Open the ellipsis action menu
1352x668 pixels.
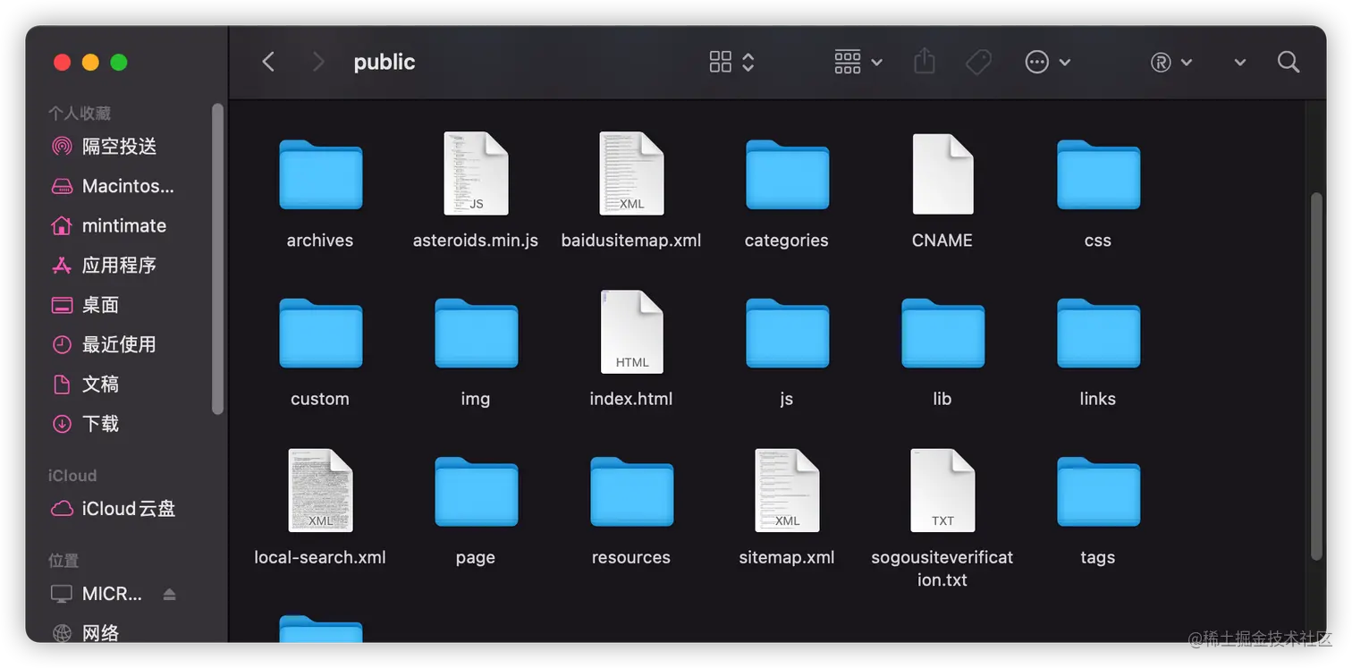[1047, 62]
